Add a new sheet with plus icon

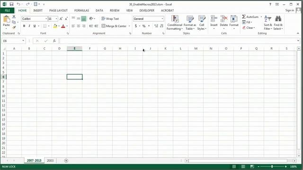click(x=66, y=161)
